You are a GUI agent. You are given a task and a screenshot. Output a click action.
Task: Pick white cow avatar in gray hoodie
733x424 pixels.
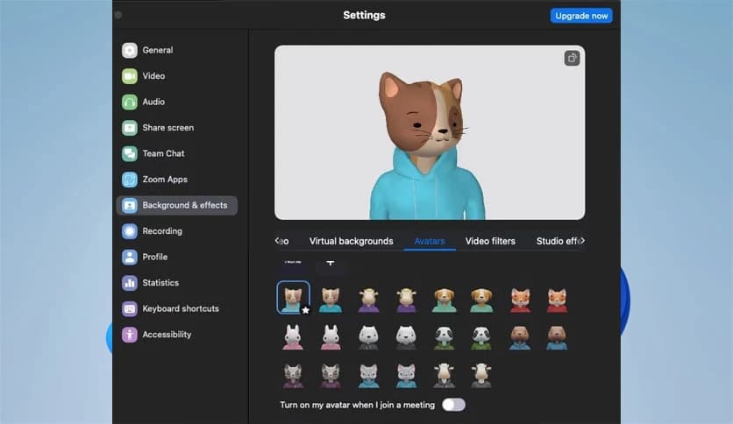point(445,376)
